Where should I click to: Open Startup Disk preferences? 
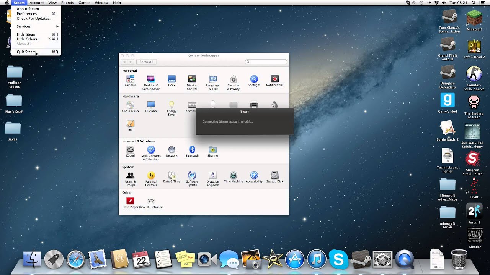tap(274, 177)
